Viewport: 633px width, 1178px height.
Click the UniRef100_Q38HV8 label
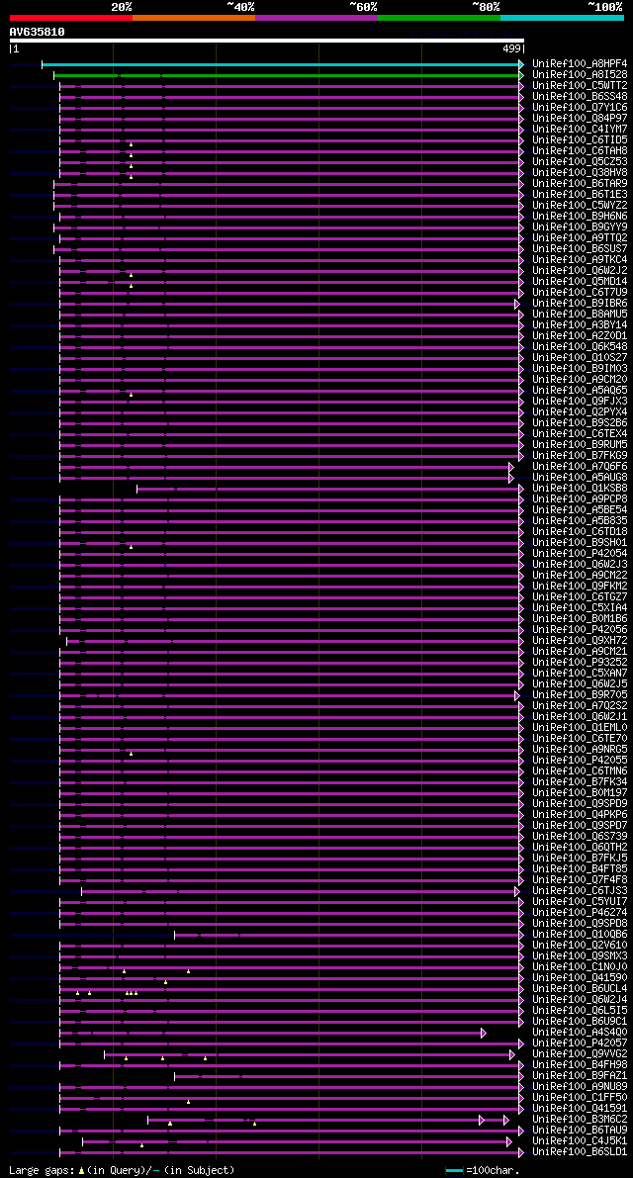[580, 173]
